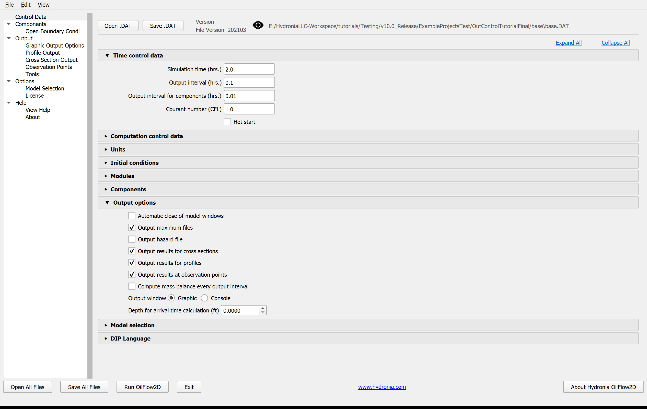Viewport: 647px width, 409px height.
Task: Click About Hydronia OilFlow2D button
Action: (603, 387)
